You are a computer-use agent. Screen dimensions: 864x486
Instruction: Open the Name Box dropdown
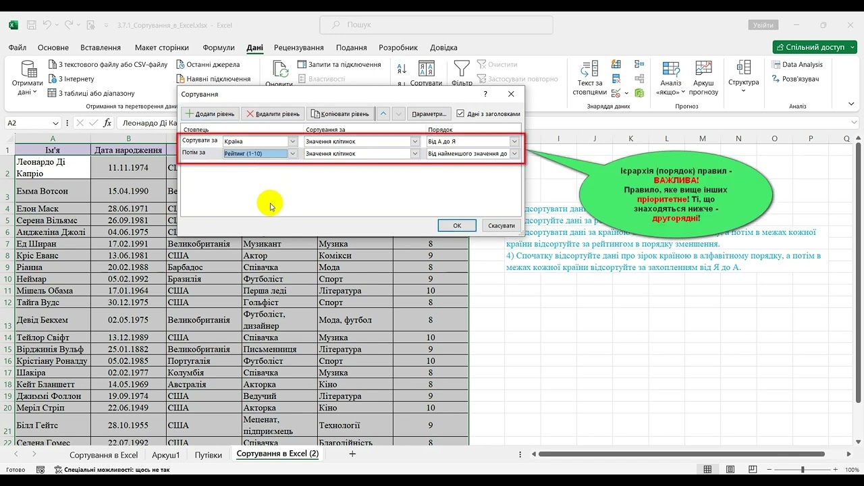(55, 124)
